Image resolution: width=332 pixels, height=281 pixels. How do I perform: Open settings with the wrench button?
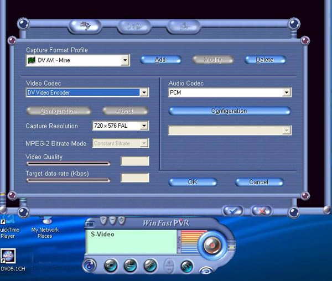pos(150,266)
